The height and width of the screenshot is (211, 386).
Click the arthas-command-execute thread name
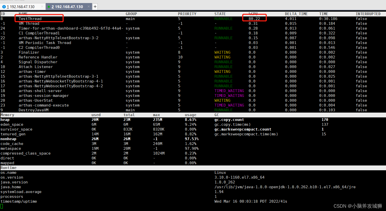[x=44, y=105]
